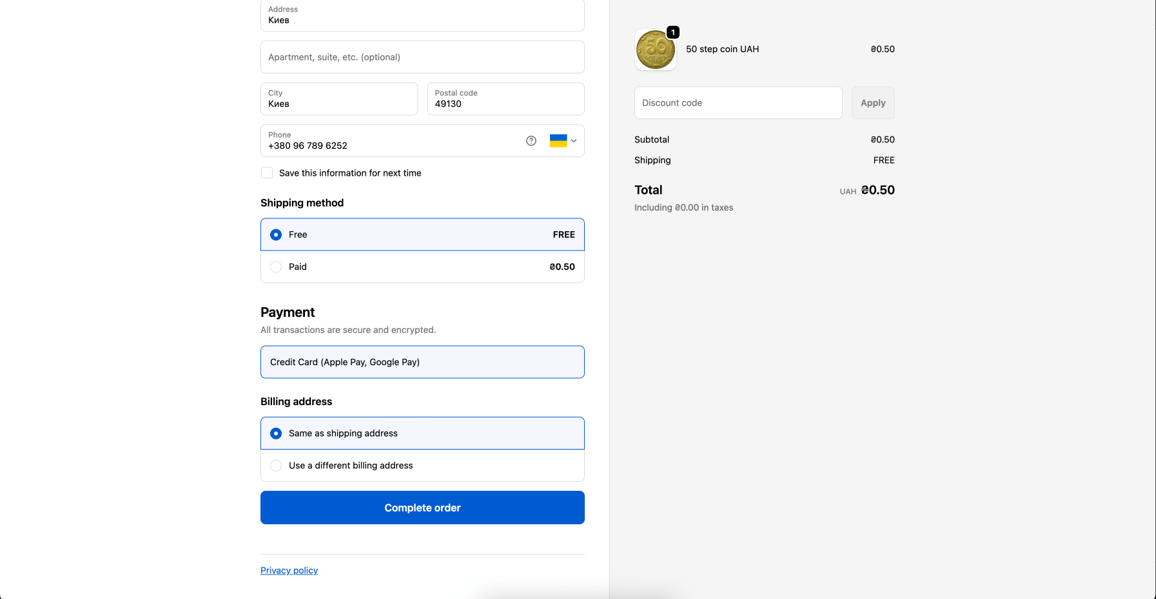Screen dimensions: 1156x599
Task: Click the quantity badge on coin image
Action: [x=673, y=32]
